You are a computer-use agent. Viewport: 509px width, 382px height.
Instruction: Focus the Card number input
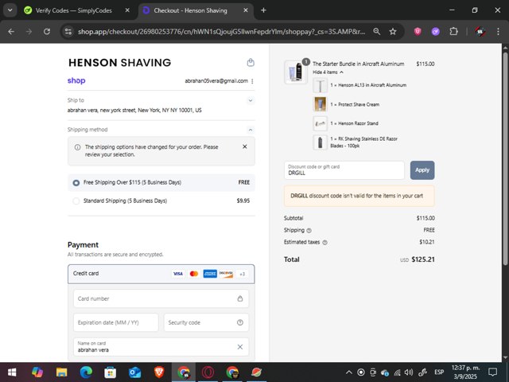161,298
